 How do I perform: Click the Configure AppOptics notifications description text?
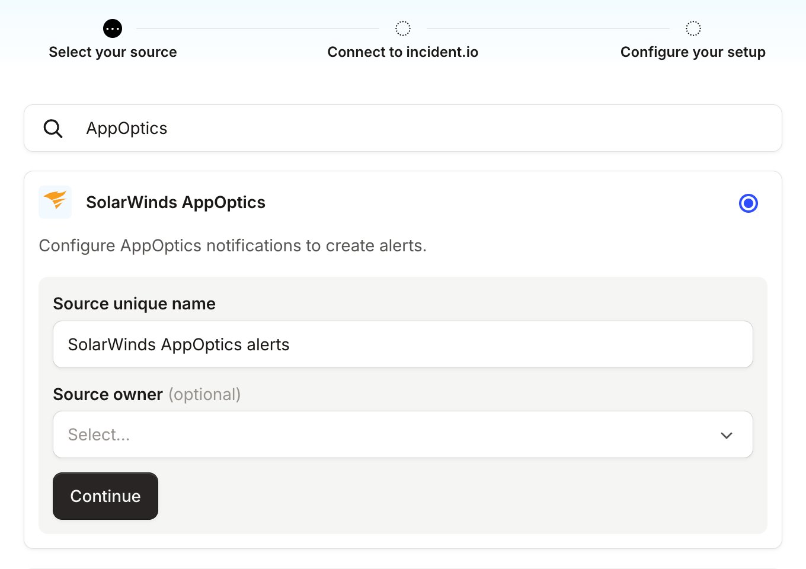click(233, 245)
